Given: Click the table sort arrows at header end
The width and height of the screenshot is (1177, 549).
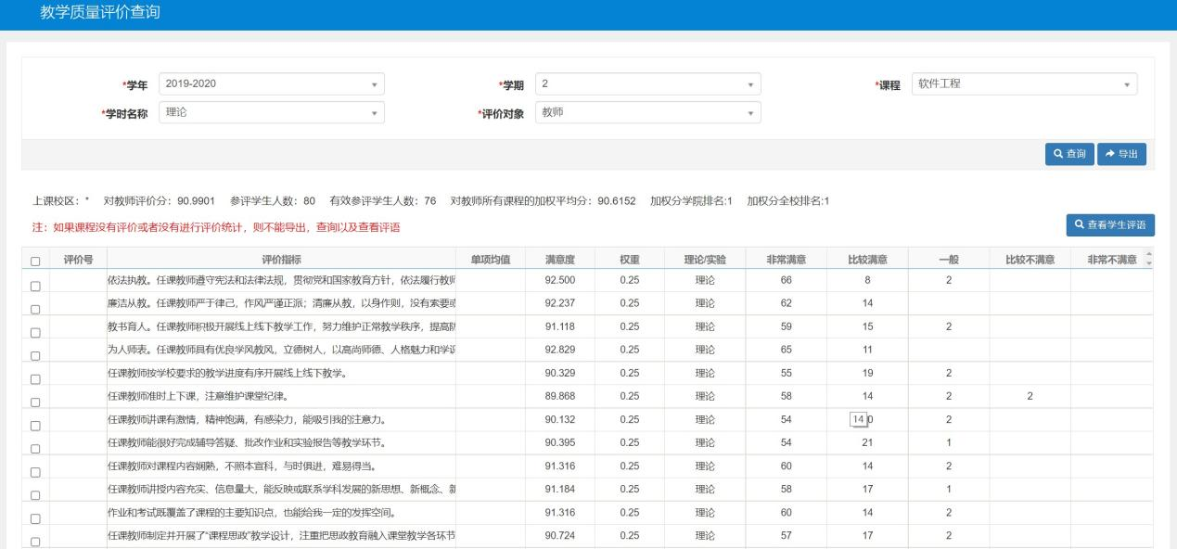Looking at the screenshot, I should pos(1150,260).
